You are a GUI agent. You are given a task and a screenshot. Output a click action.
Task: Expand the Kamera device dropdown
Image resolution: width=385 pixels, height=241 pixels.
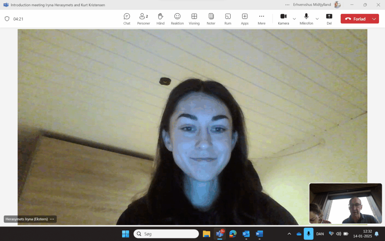tap(294, 18)
